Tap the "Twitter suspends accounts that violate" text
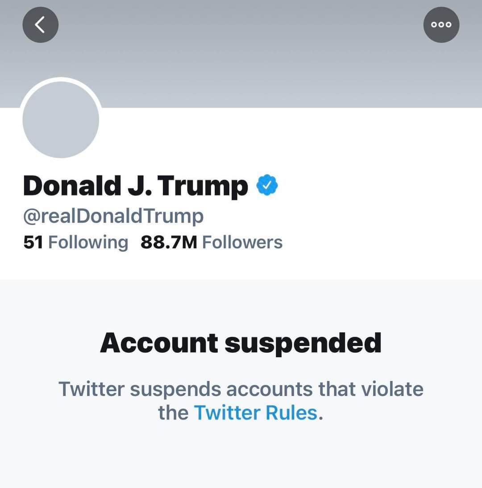This screenshot has width=482, height=488. 241,389
